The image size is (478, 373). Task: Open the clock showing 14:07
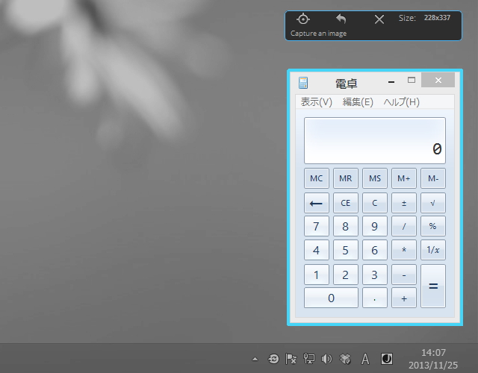[433, 359]
